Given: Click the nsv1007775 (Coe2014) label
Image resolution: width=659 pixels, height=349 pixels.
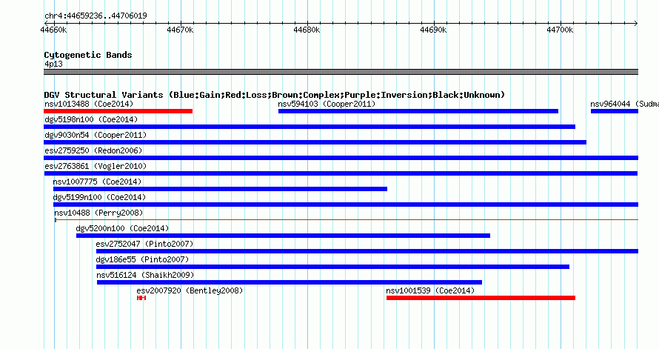Looking at the screenshot, I should (x=97, y=182).
